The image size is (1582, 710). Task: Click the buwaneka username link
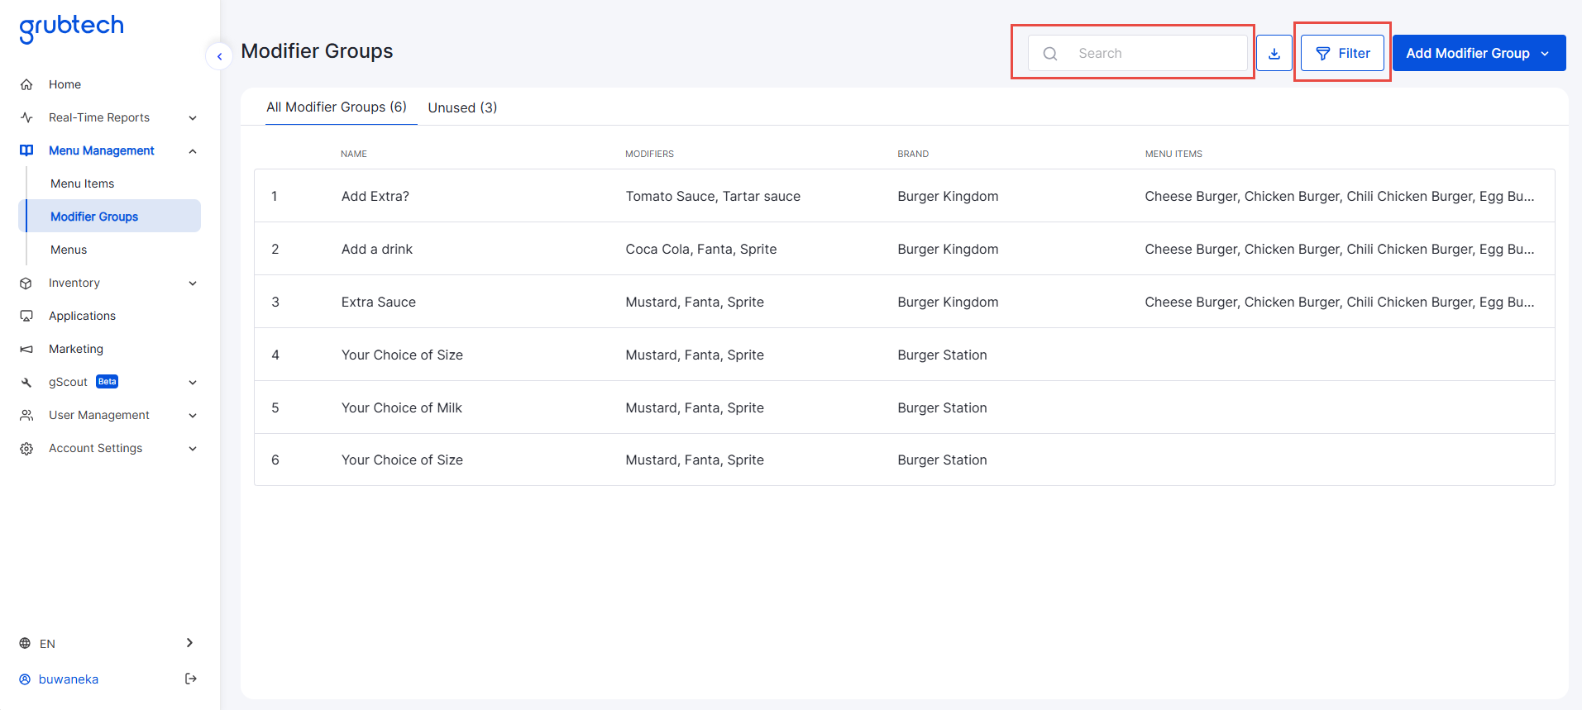69,679
